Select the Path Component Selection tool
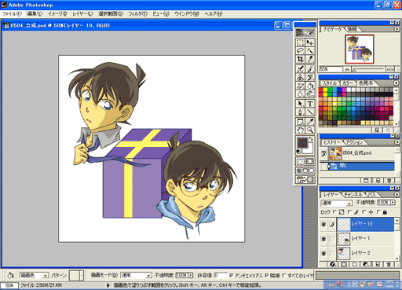Viewport: 402px width, 290px height. point(300,104)
